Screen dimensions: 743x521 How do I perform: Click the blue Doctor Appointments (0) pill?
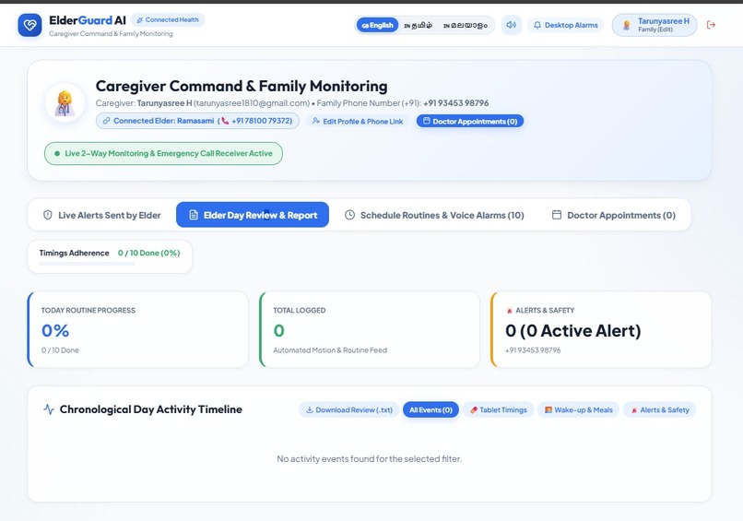click(x=470, y=121)
